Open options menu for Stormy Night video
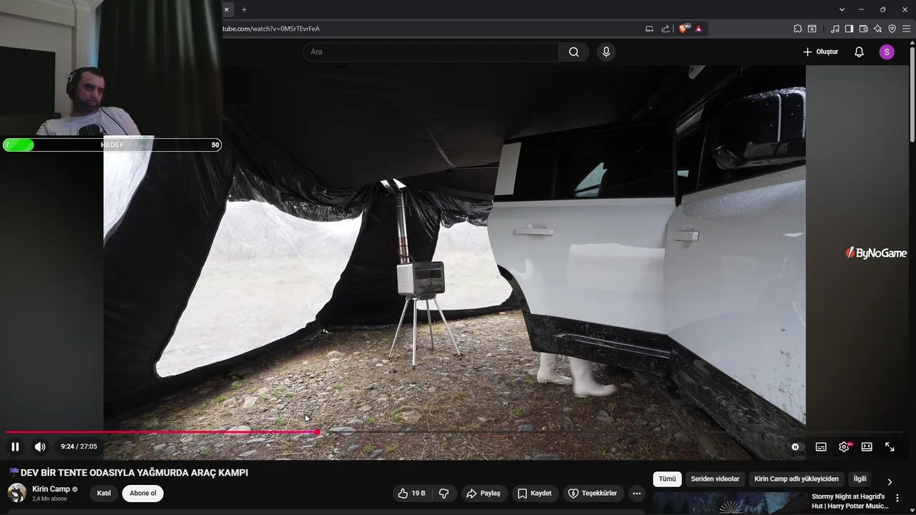Viewport: 916px width, 515px height. (897, 498)
